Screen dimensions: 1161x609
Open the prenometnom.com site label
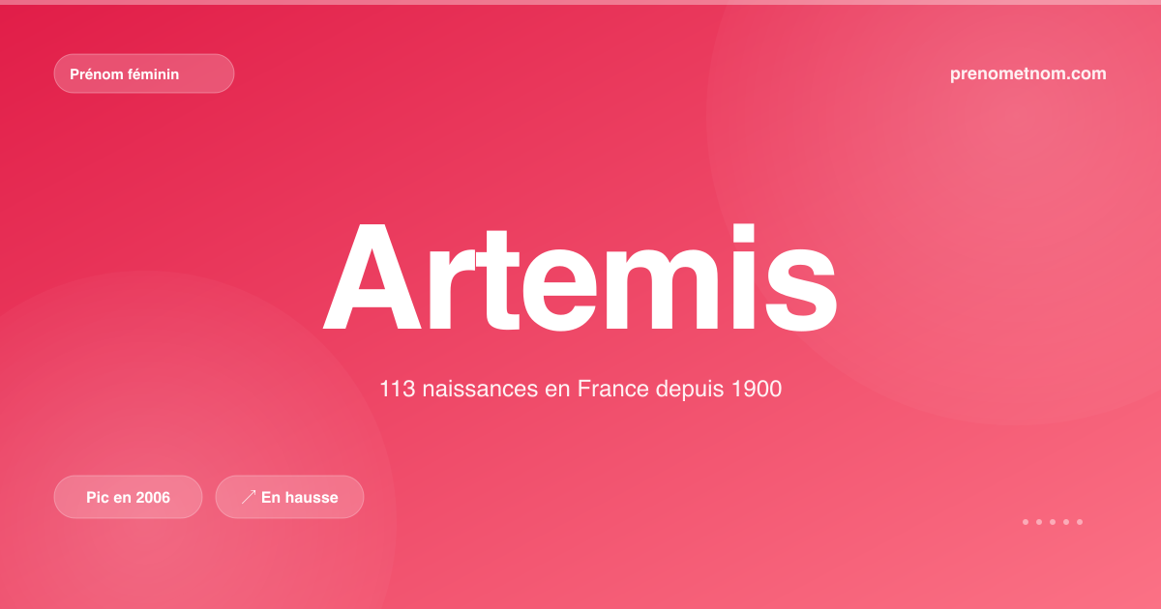pyautogui.click(x=1028, y=73)
